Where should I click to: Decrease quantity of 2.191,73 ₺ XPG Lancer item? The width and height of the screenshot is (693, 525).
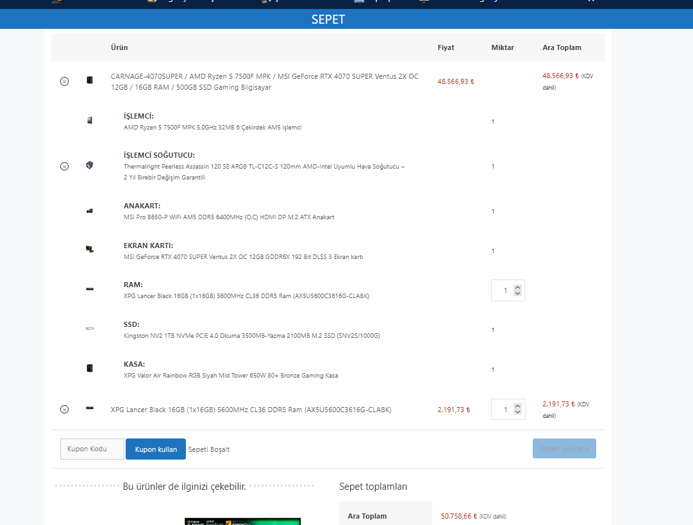point(517,412)
